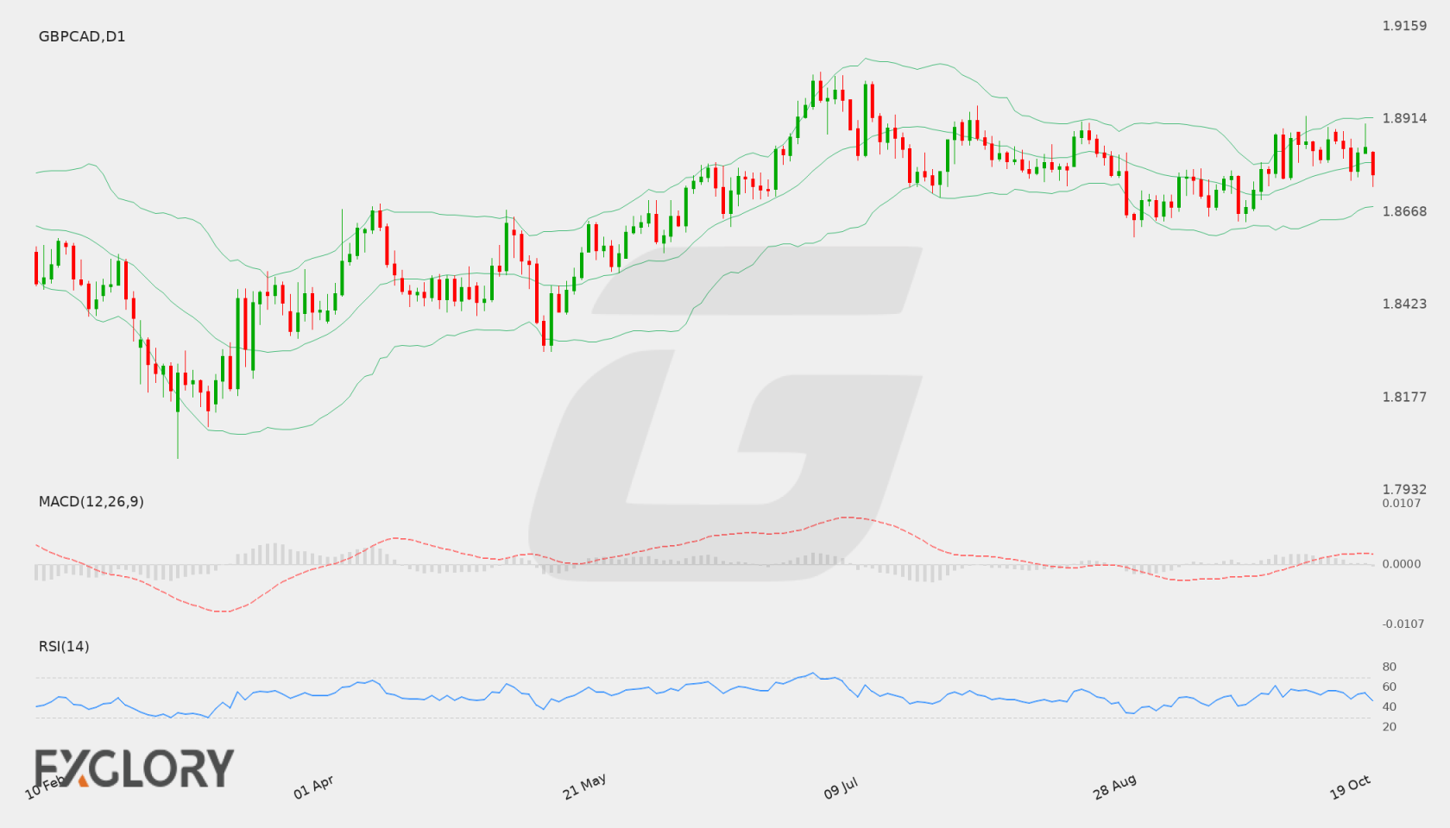The height and width of the screenshot is (828, 1450).
Task: Click the RSI 80 level label
Action: (1390, 667)
